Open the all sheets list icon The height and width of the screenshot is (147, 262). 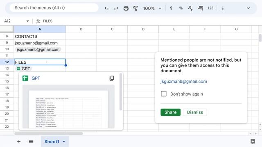pyautogui.click(x=31, y=142)
